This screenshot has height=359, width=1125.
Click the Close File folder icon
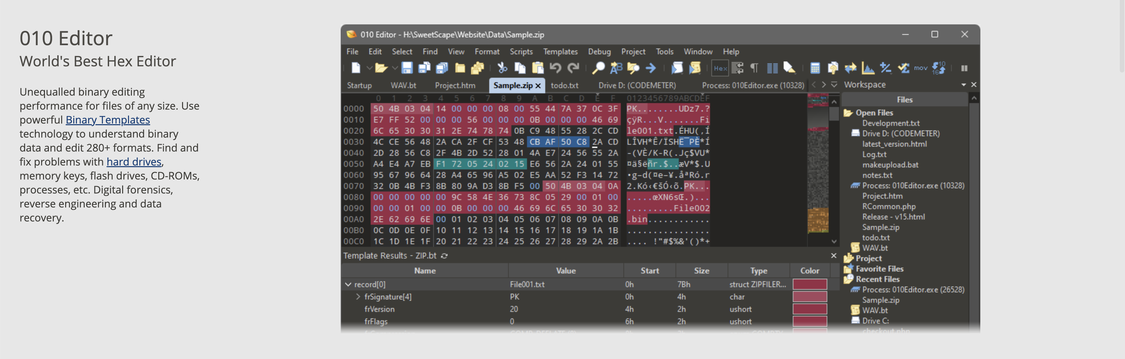click(x=460, y=68)
